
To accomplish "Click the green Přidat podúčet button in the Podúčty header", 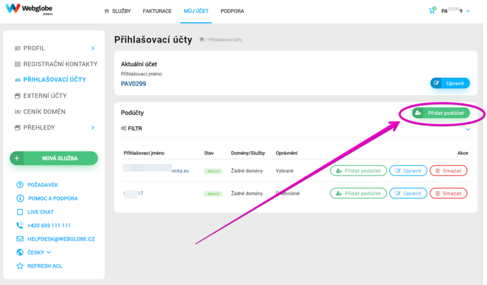I will [441, 113].
